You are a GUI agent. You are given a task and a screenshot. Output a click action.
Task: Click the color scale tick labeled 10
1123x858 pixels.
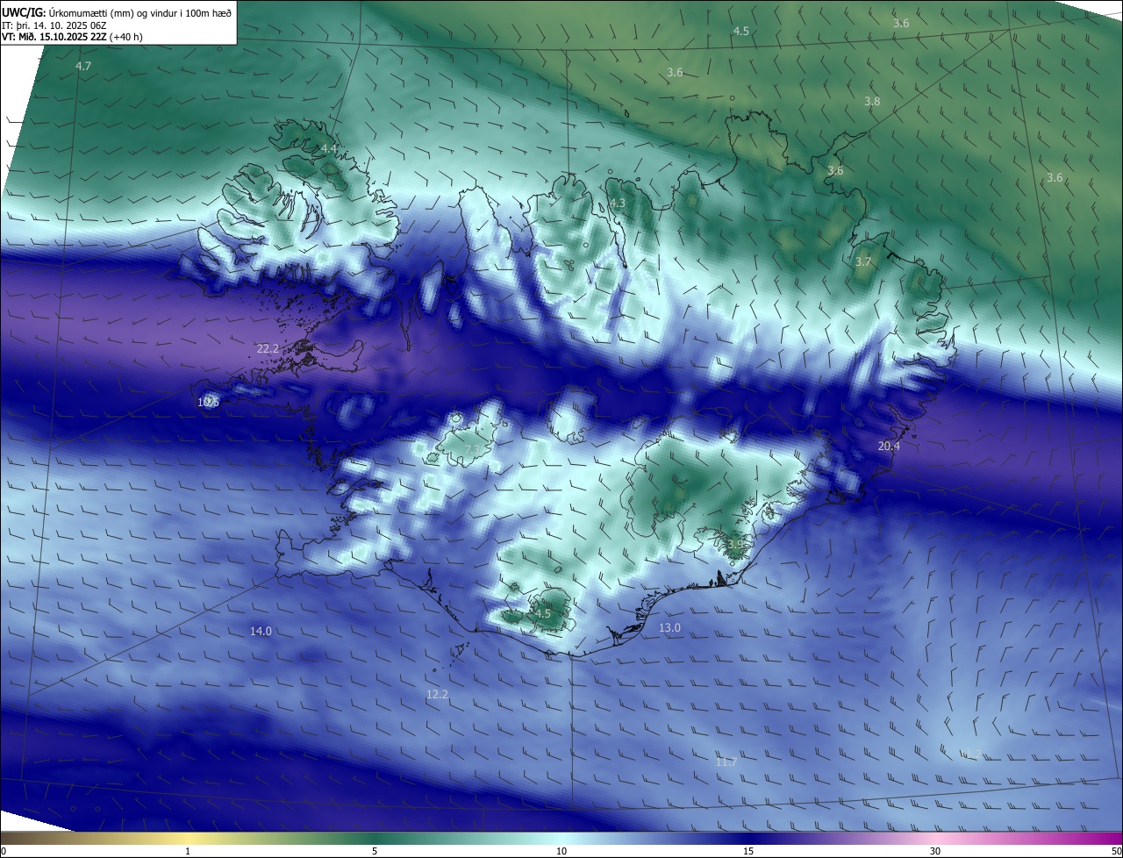tap(561, 851)
